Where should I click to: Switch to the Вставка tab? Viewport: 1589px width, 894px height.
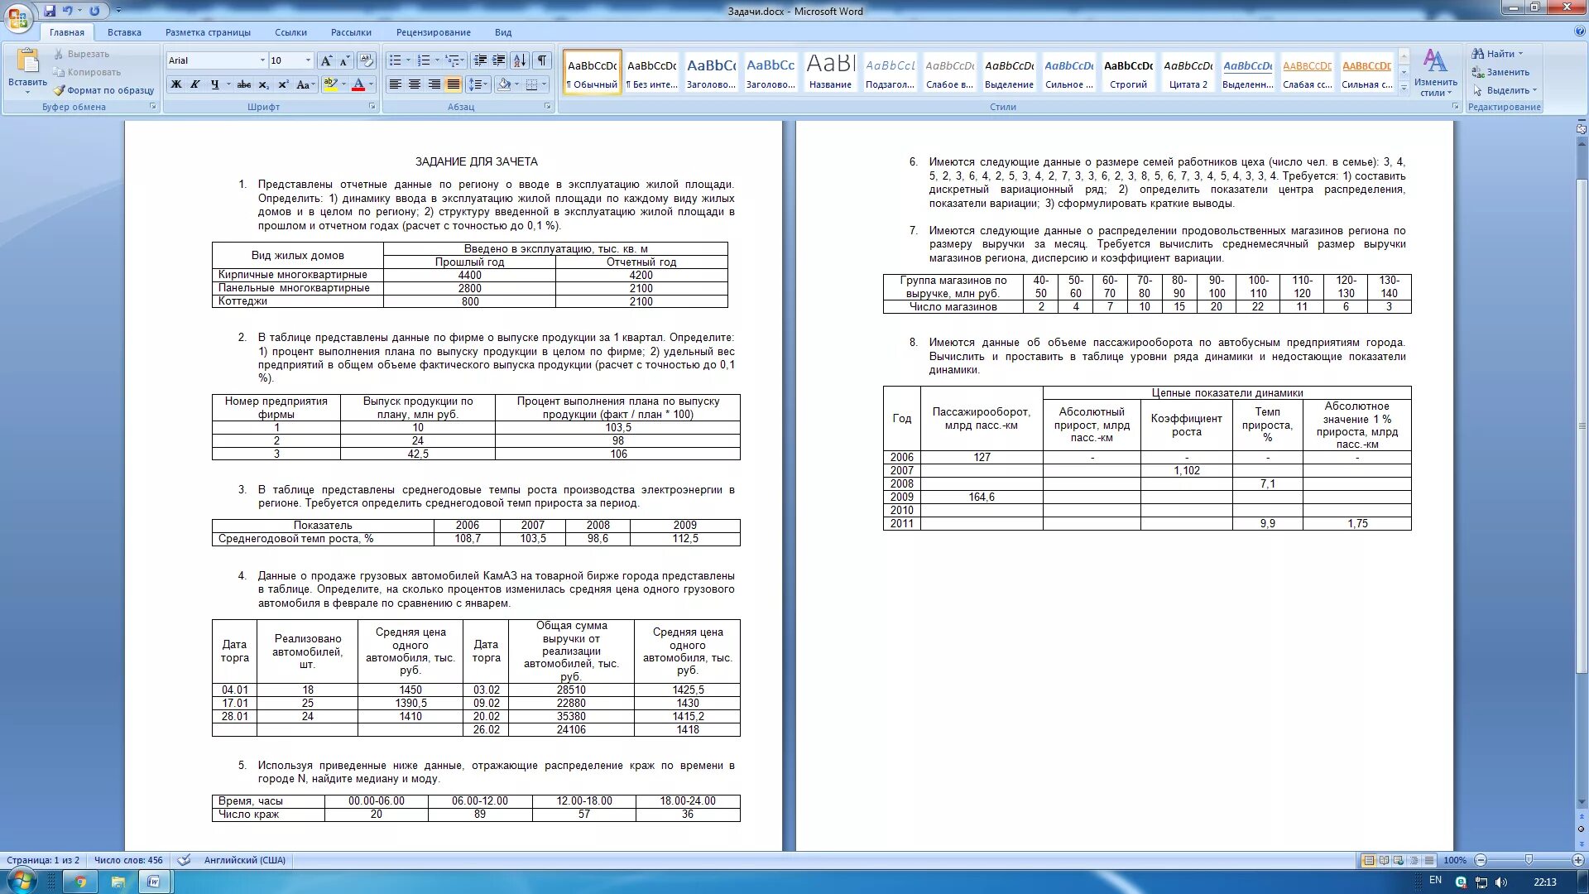tap(124, 32)
